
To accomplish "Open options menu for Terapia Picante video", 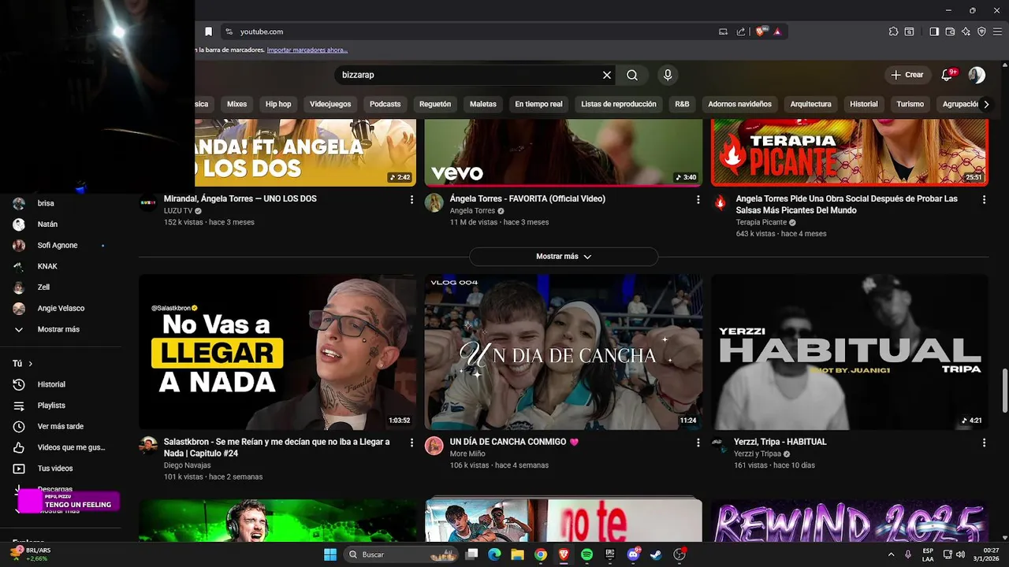I will (x=984, y=200).
